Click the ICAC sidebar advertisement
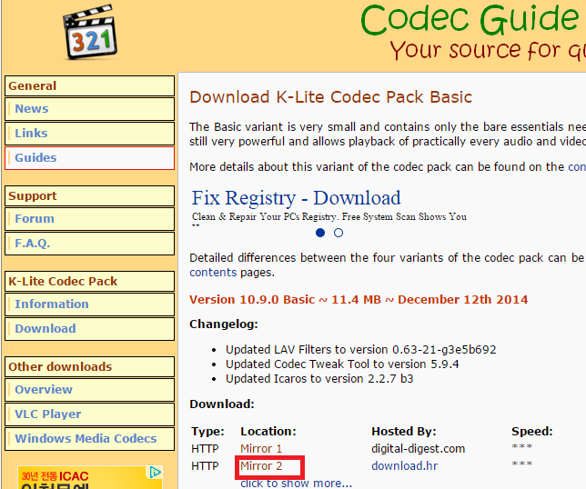Viewport: 586px width, 489px height. 90,477
